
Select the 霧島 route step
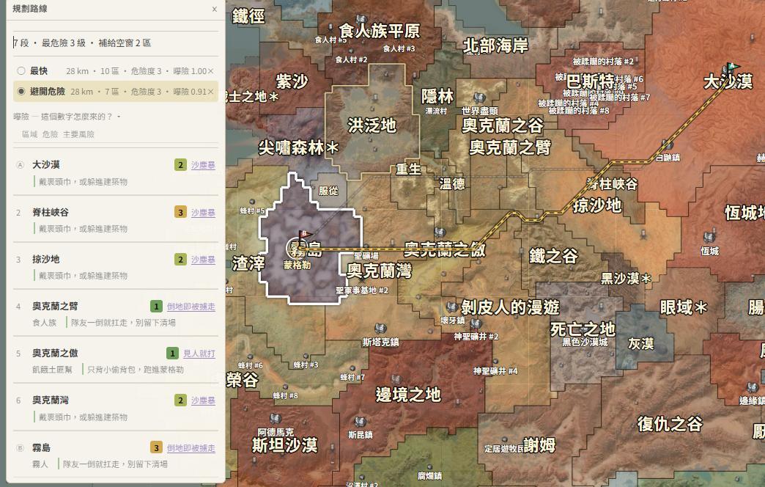(x=116, y=455)
